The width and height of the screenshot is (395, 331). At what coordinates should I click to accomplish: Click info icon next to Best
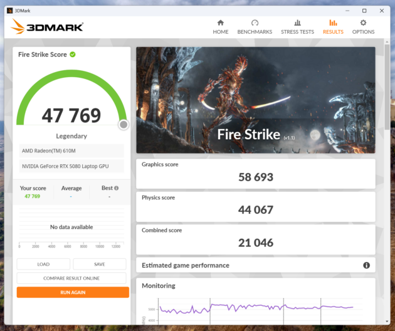116,188
